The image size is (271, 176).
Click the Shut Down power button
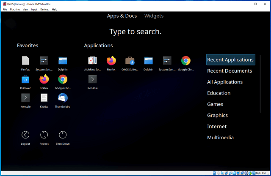pyautogui.click(x=63, y=135)
